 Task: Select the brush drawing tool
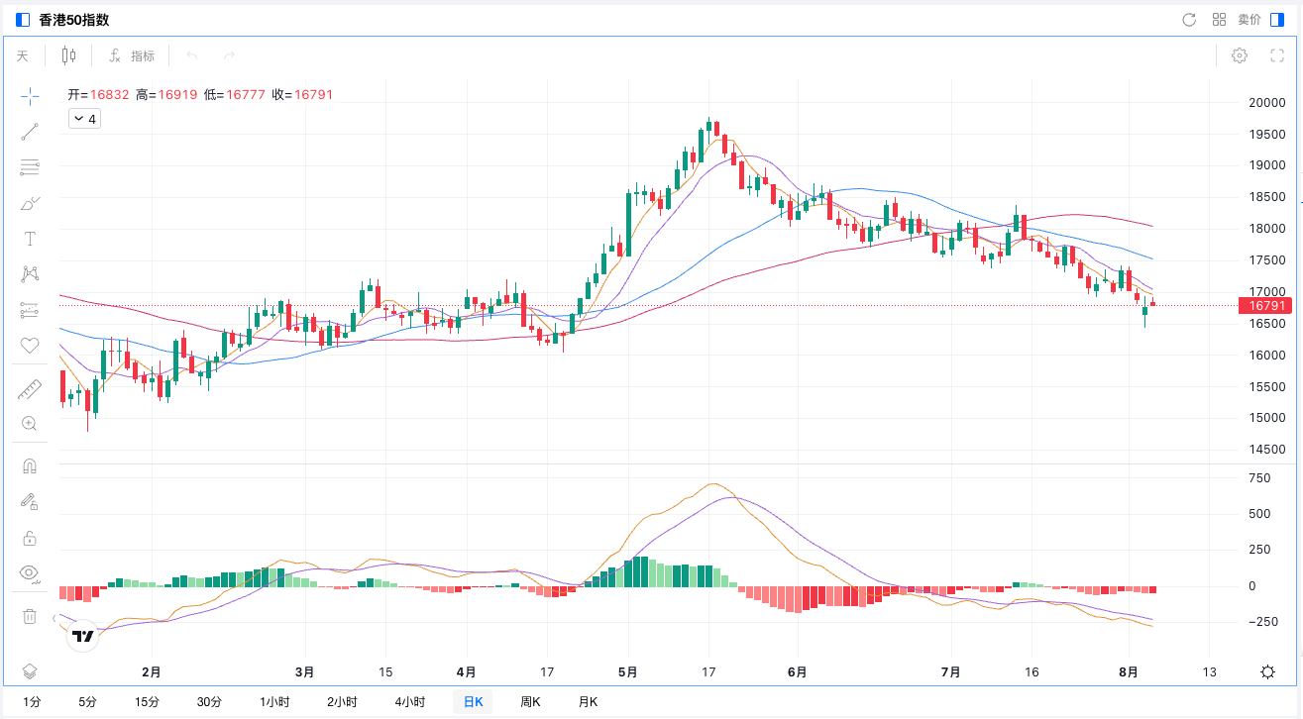[x=30, y=203]
